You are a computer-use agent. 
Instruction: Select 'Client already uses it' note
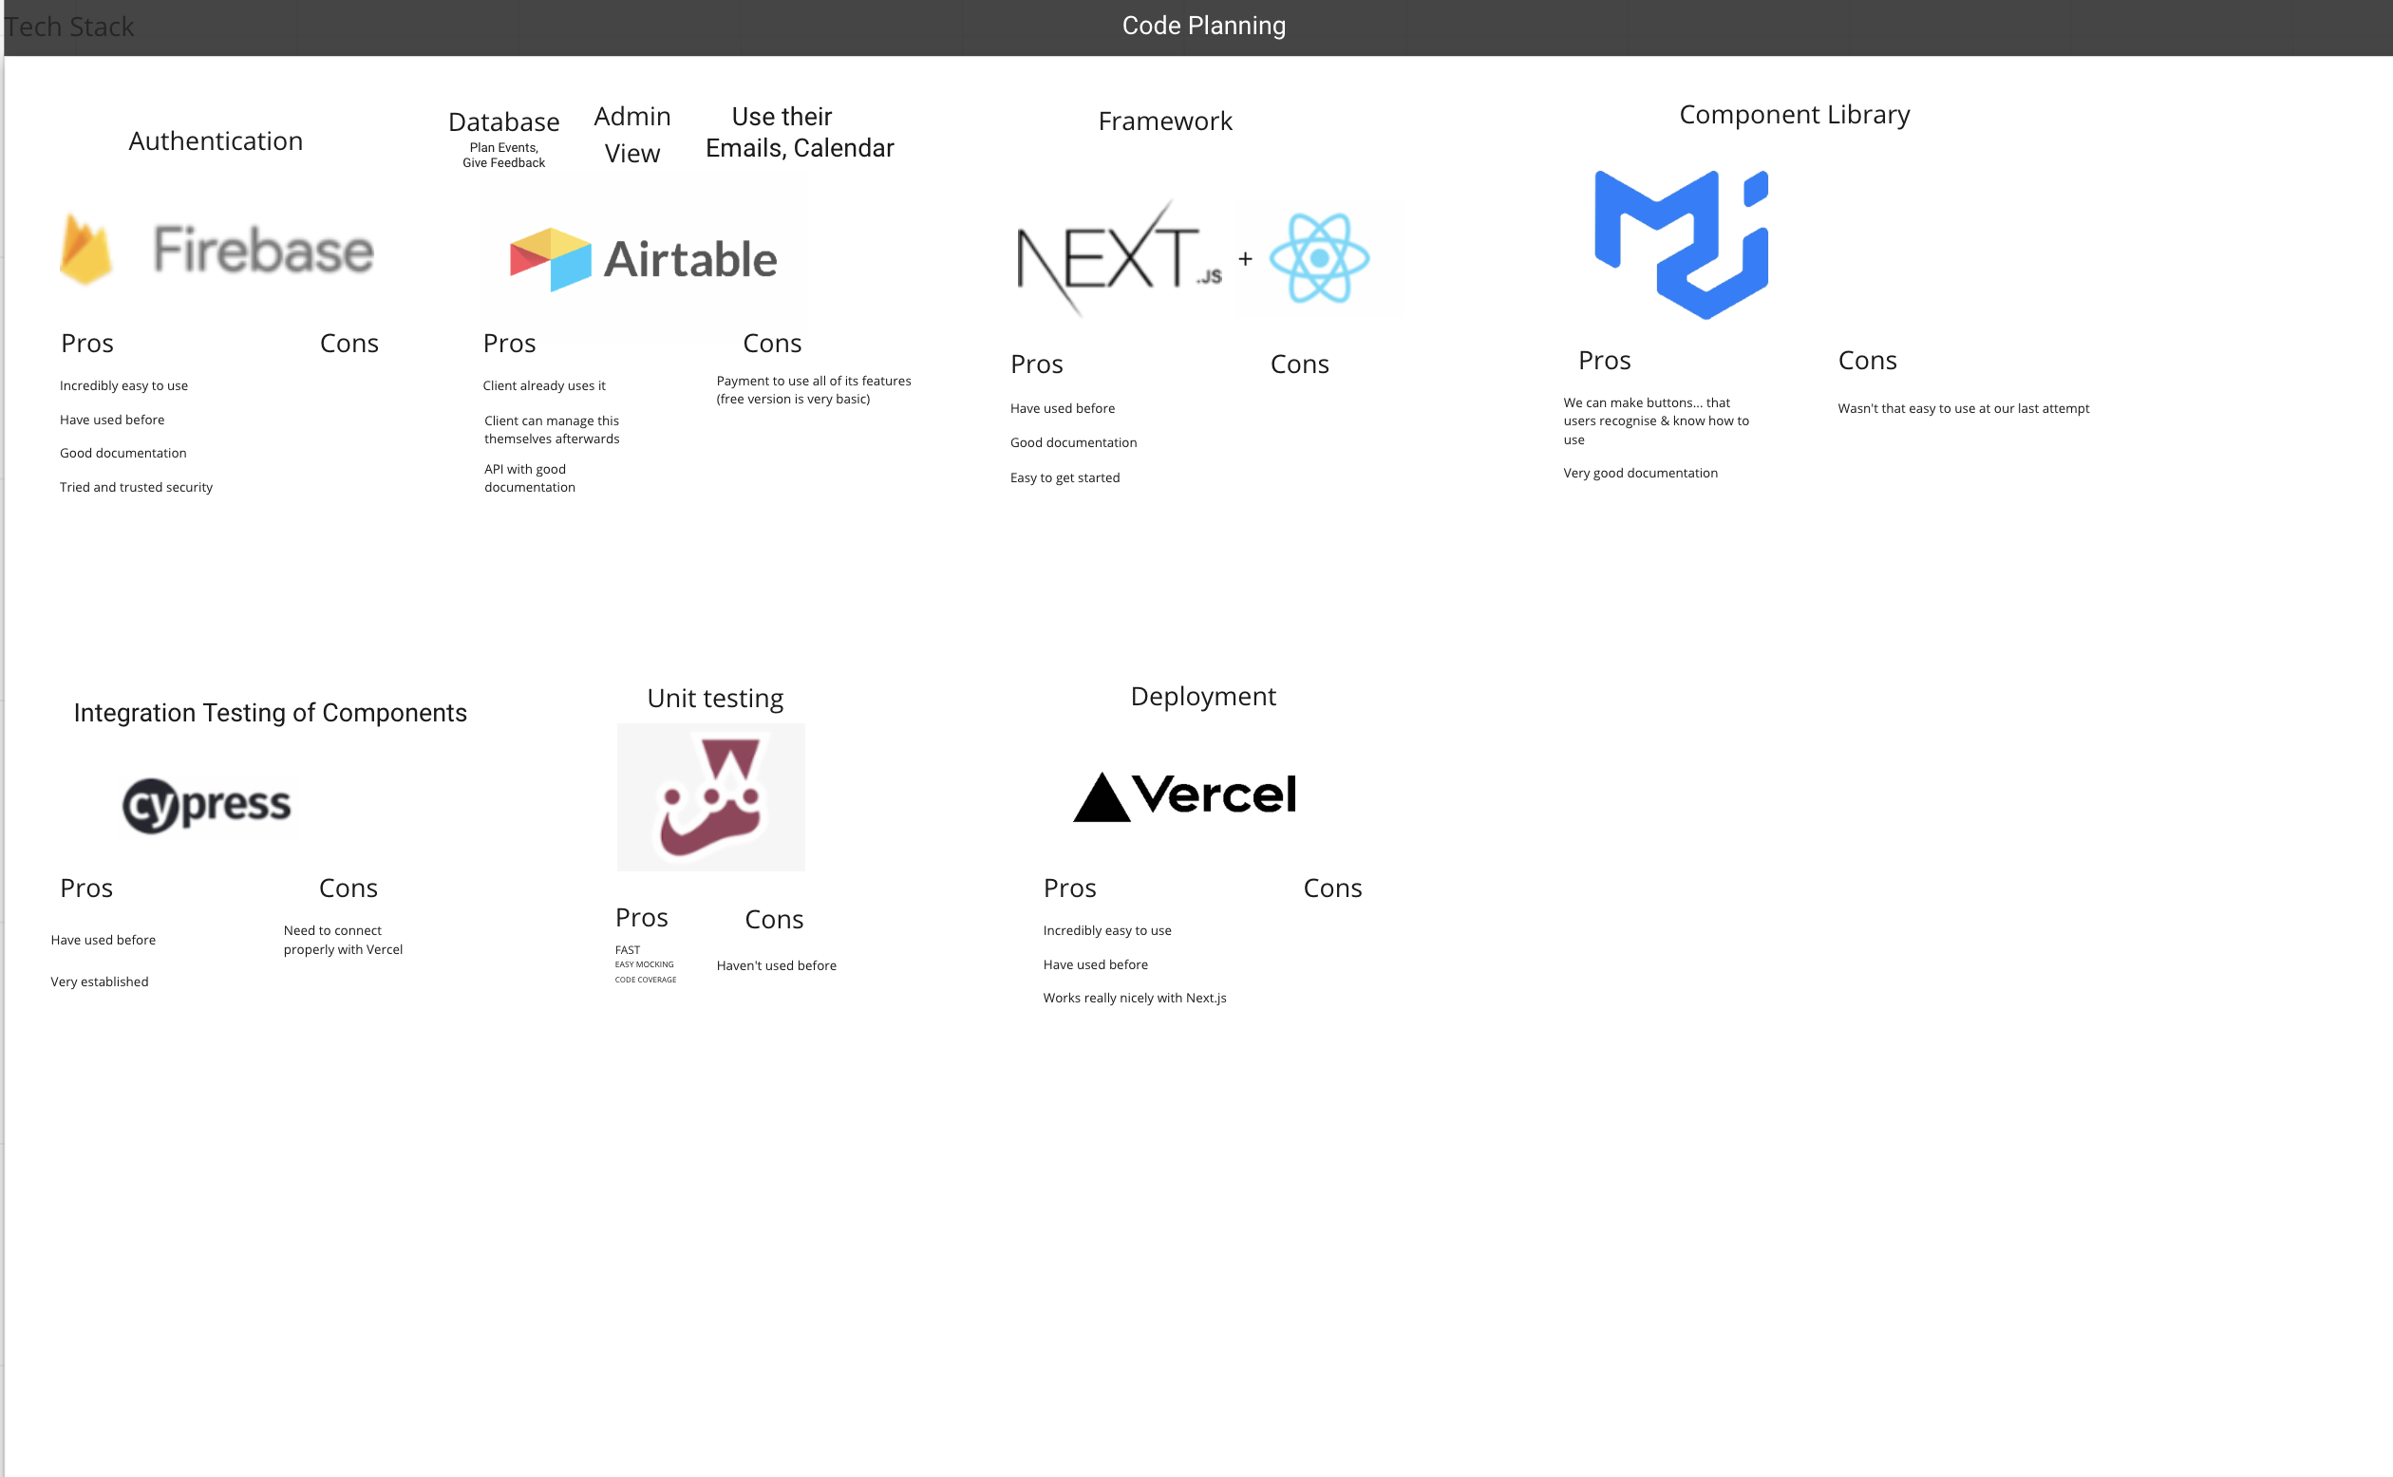(544, 385)
